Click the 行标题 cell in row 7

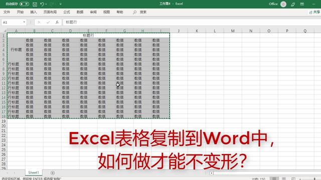tap(16, 64)
